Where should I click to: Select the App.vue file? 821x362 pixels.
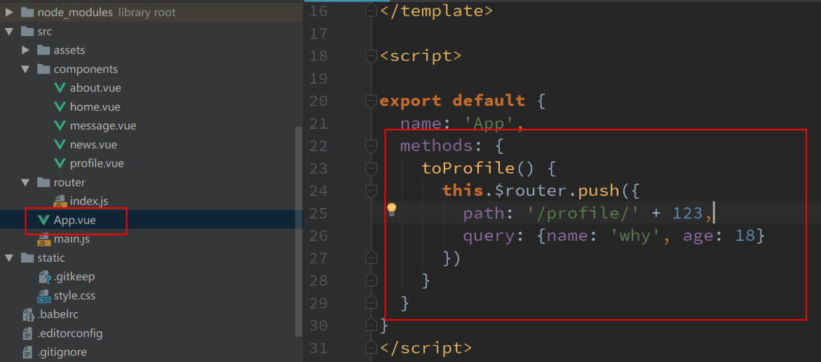point(74,221)
